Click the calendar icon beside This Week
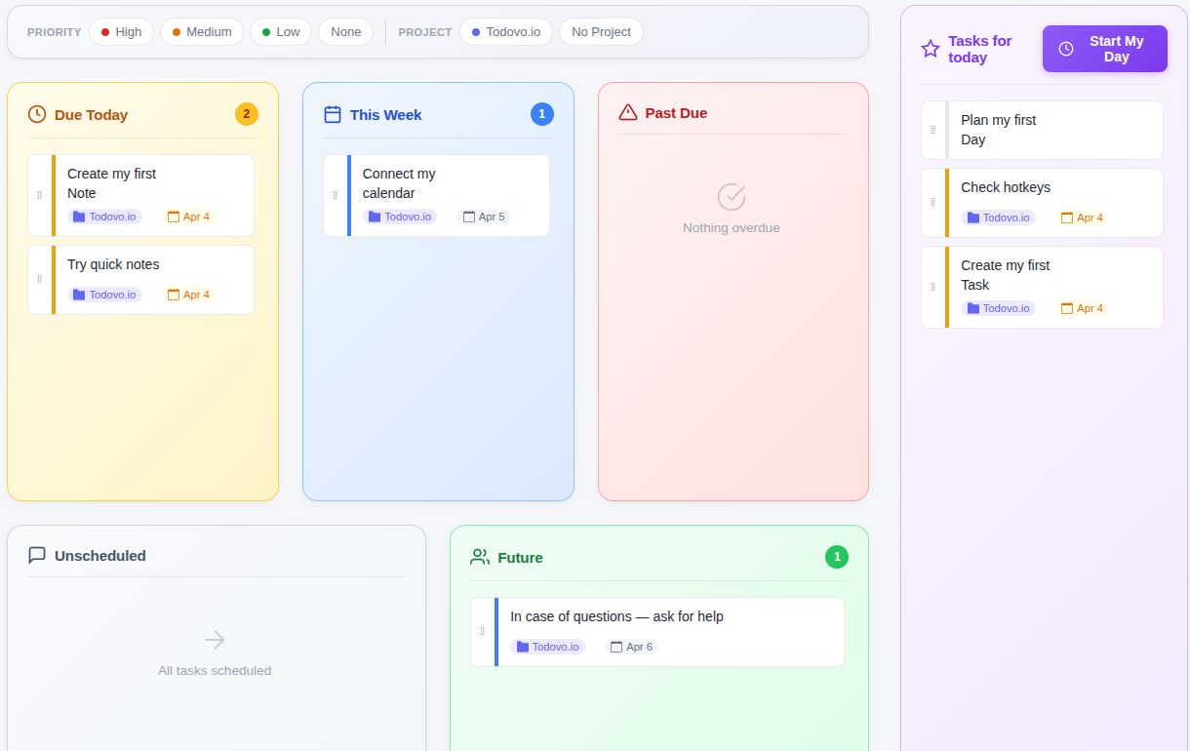Screen dimensions: 1190x751 (x=333, y=114)
